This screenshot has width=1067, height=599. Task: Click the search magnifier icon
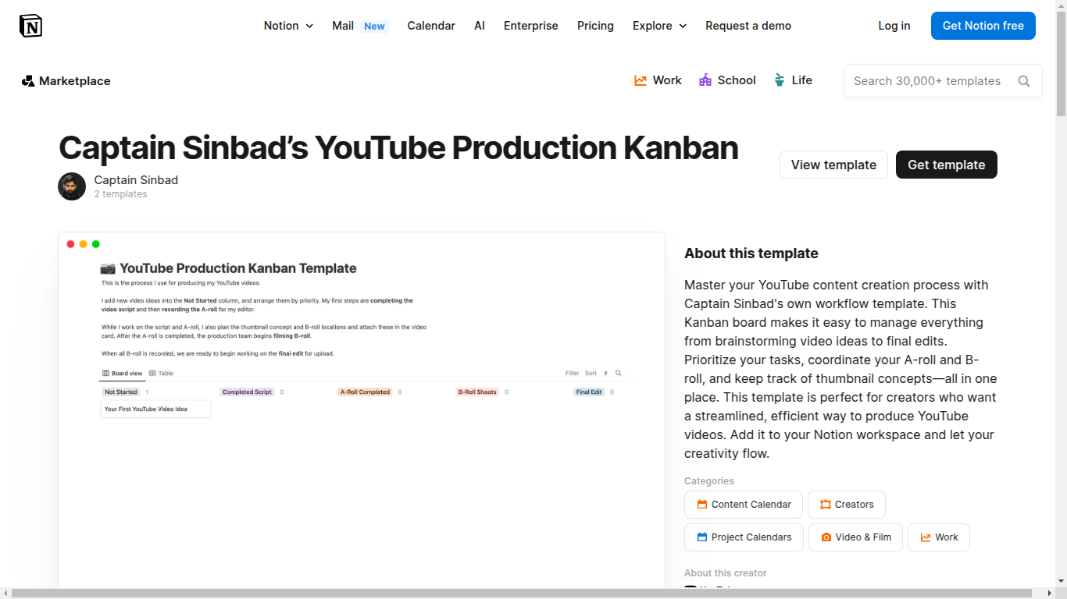click(1024, 81)
